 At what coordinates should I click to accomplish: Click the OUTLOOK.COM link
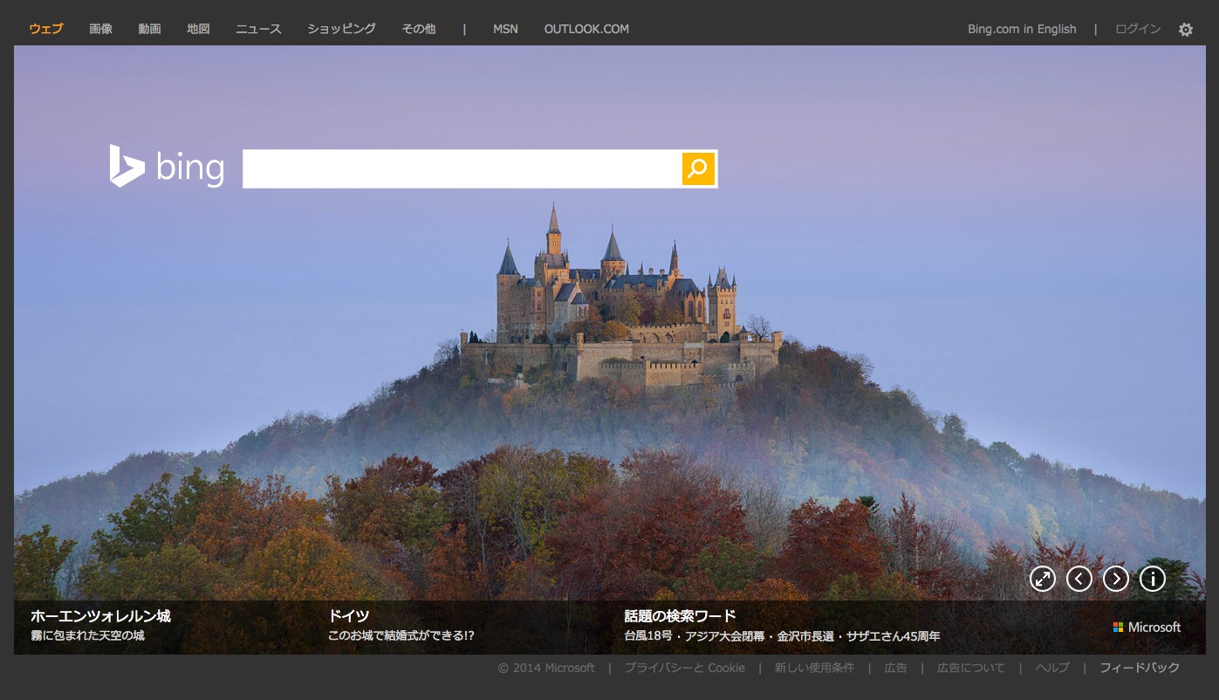(586, 29)
